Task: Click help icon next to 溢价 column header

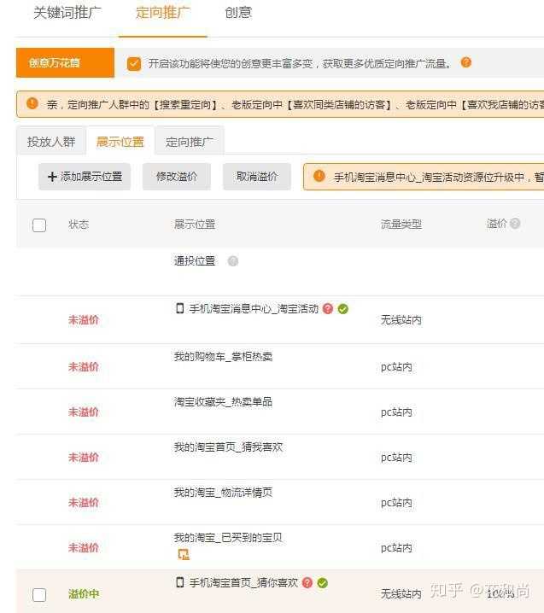Action: tap(515, 224)
